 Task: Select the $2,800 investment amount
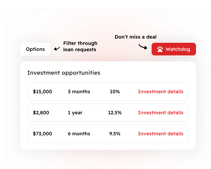click(x=41, y=113)
